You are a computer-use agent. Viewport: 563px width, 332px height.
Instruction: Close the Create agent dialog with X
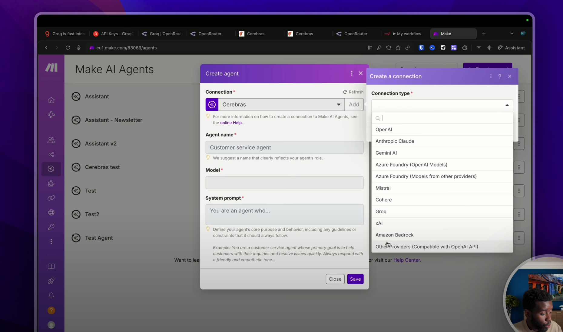360,73
